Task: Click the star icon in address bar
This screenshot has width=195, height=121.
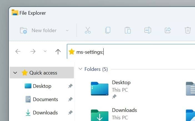Action: click(x=72, y=52)
